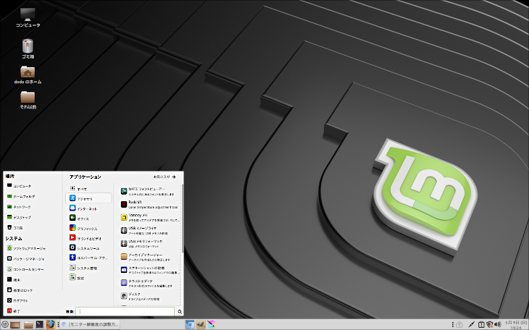Viewport: 529px width, 330px height.
Task: Launch Redshift color temperature tool
Action: pyautogui.click(x=149, y=204)
